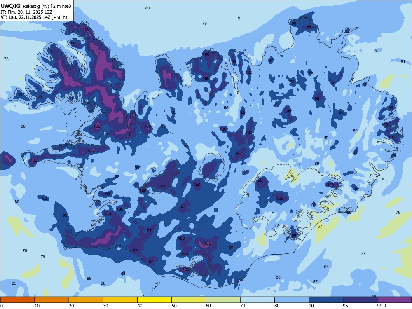The image size is (412, 309).
Task: Click the legend scale label '10'
Action: click(x=37, y=306)
